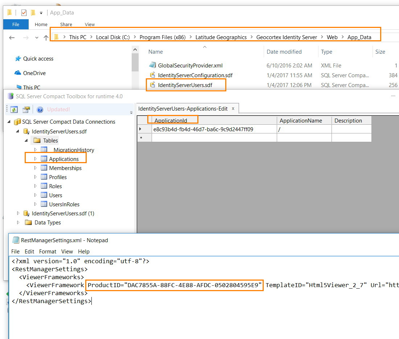Click the pink Updated! link in Toolbox
The height and width of the screenshot is (339, 399).
(58, 109)
